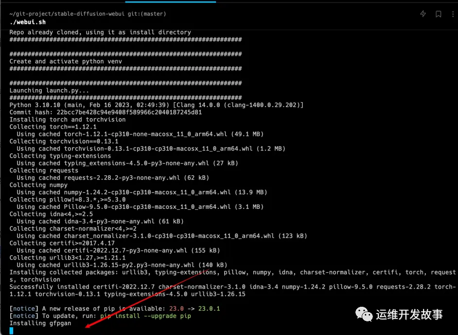Click 'Collecting urllib3<1.27,>=1.21.1' line
The image size is (458, 335).
coord(68,258)
